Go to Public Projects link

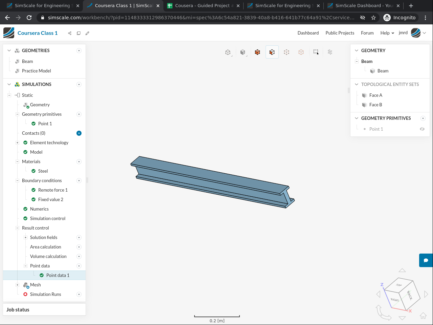point(340,33)
